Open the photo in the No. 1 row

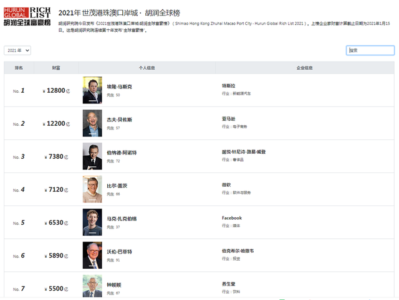click(x=92, y=90)
